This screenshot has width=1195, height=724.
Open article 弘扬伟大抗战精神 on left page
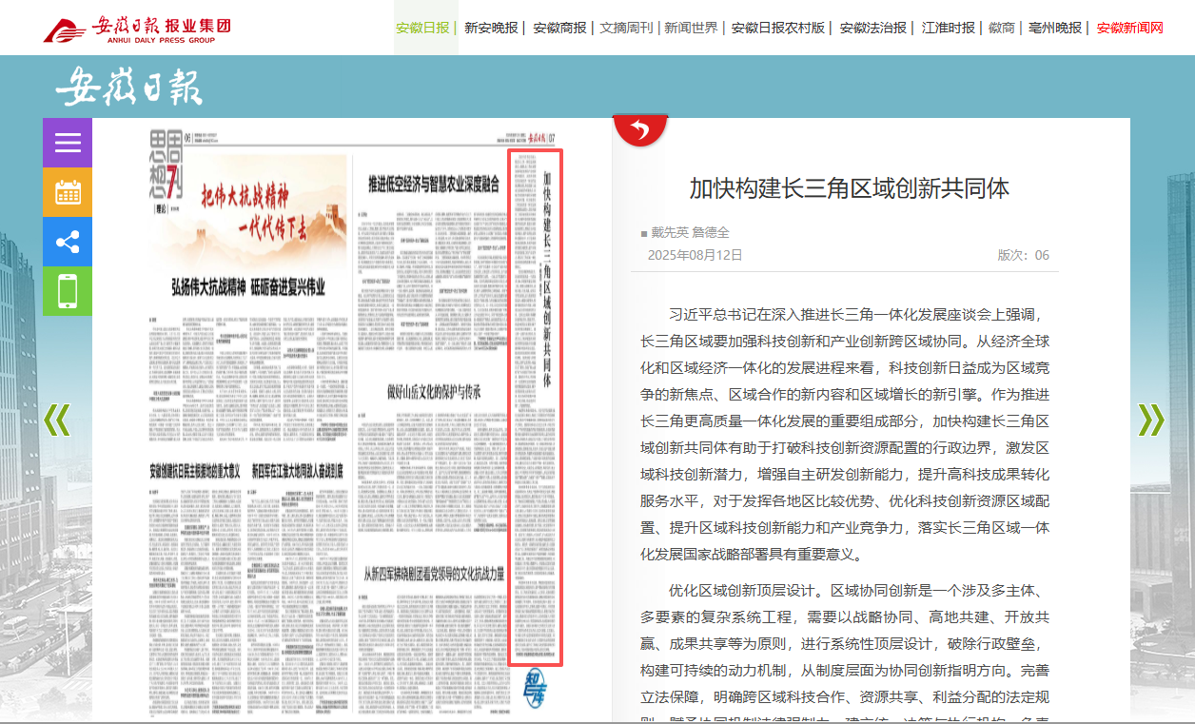(x=248, y=286)
